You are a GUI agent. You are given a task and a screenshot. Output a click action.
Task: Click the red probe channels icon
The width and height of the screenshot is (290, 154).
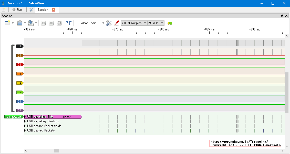(x=117, y=23)
